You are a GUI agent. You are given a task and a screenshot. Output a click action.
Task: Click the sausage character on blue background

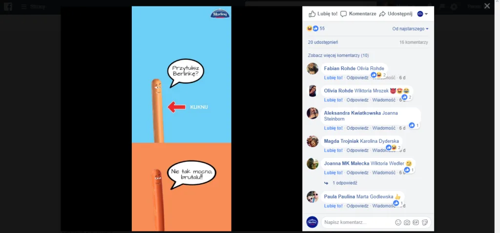tap(157, 111)
